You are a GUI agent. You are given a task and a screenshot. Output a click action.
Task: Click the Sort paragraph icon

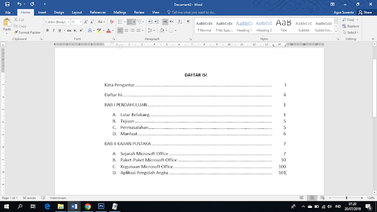pos(180,22)
